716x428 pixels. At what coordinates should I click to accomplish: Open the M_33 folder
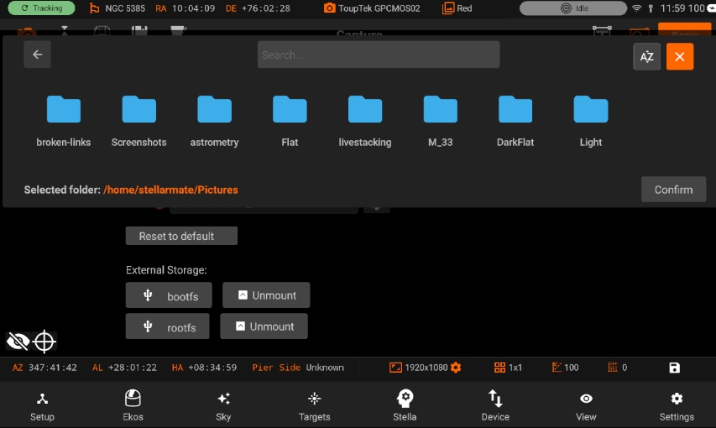(x=440, y=121)
